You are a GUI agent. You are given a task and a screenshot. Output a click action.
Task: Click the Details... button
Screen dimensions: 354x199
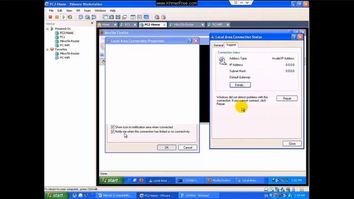coord(240,85)
